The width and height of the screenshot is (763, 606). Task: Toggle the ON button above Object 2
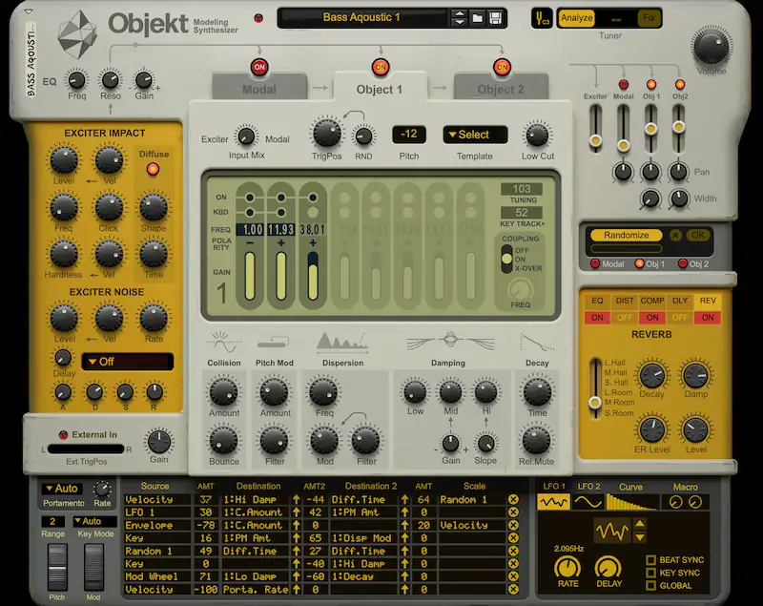coord(502,67)
